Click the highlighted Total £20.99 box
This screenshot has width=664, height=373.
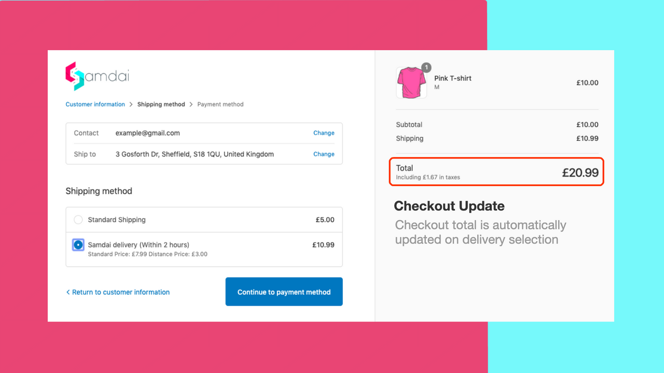tap(496, 171)
